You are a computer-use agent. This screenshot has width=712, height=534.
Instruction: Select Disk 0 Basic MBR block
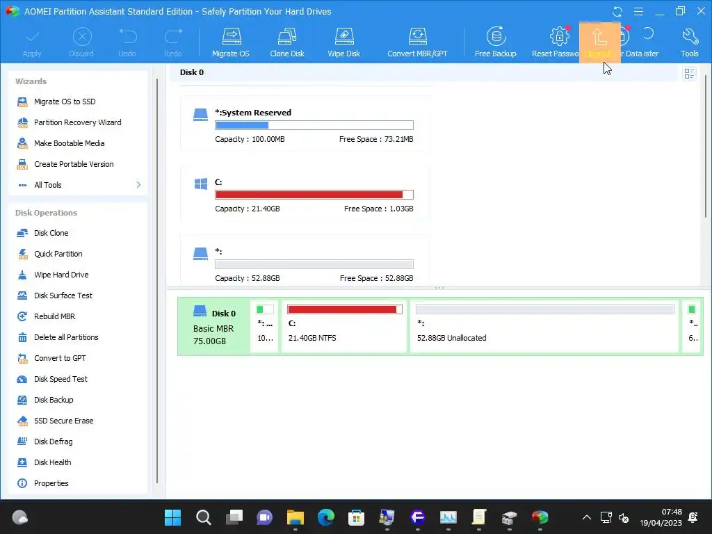pyautogui.click(x=214, y=327)
